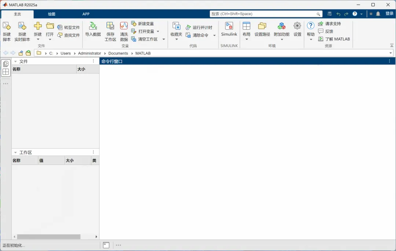Send 反馈 feedback

[326, 31]
